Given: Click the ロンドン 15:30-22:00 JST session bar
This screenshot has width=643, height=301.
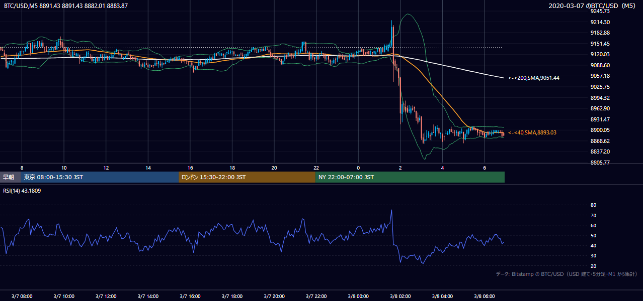Looking at the screenshot, I should (247, 177).
